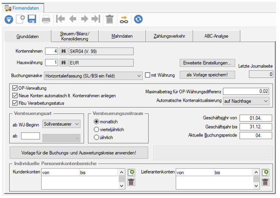Open the Zahlungsverkehr tab
Image resolution: width=280 pixels, height=198 pixels.
169,36
